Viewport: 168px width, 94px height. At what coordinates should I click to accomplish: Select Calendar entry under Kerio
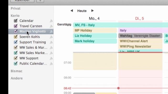click(26, 21)
